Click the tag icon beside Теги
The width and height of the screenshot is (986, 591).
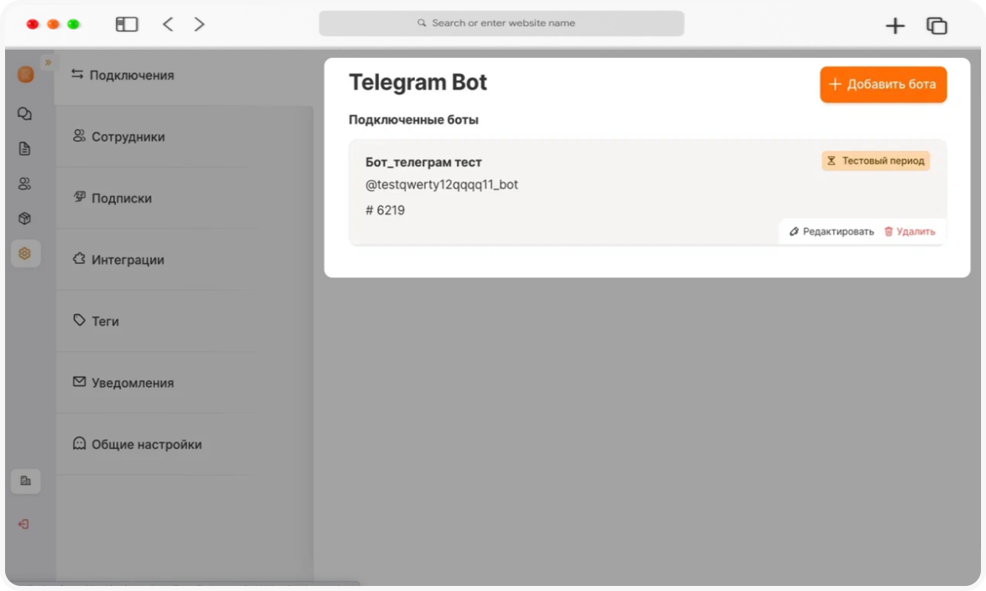click(x=79, y=319)
